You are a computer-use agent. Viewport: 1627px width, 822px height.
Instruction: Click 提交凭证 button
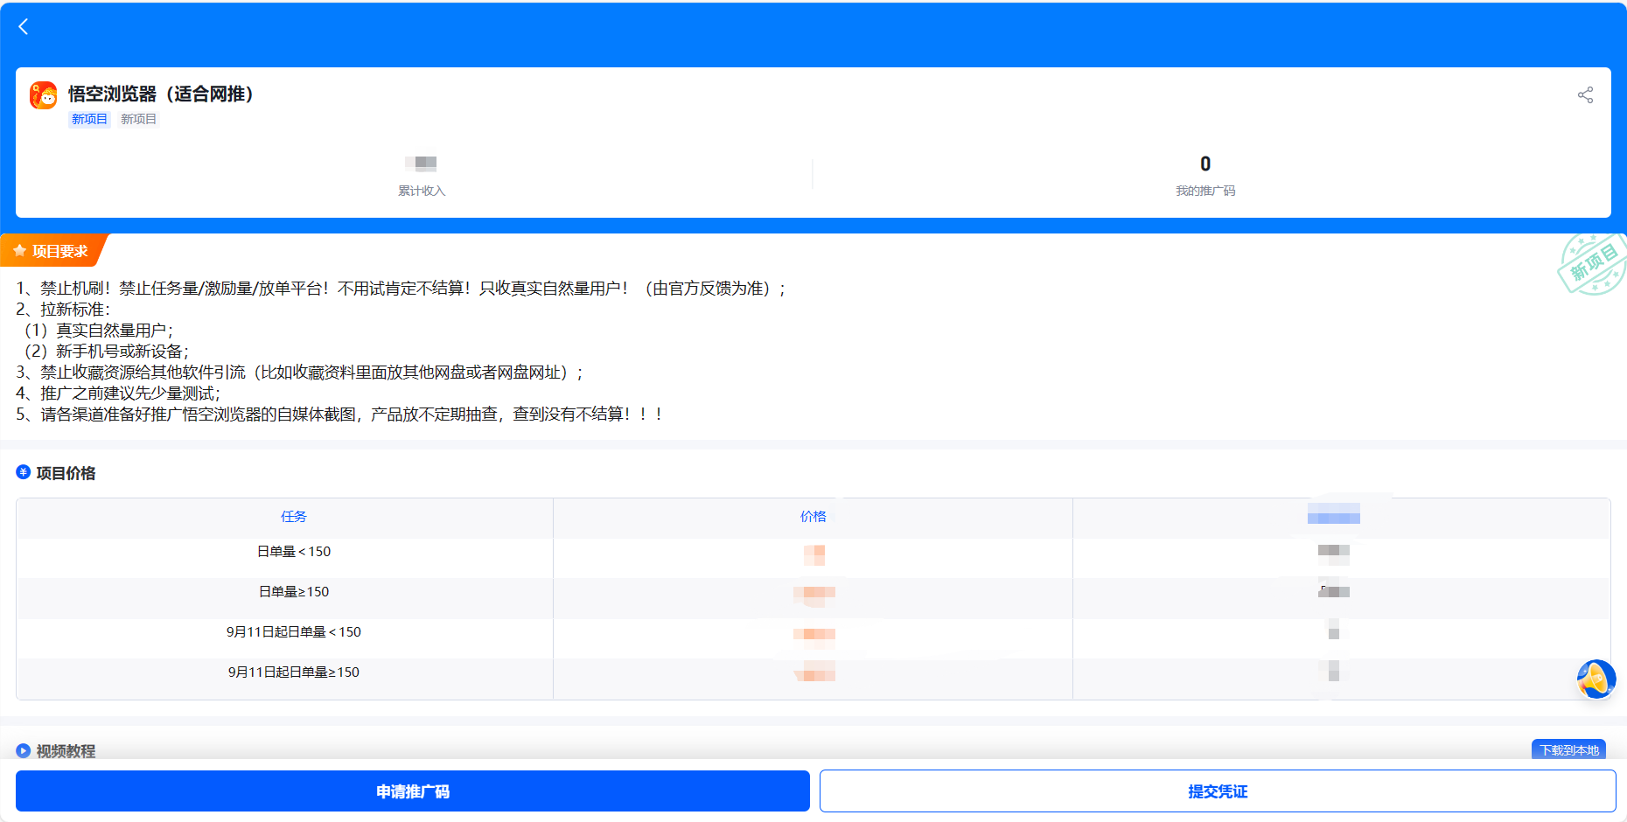click(1218, 791)
